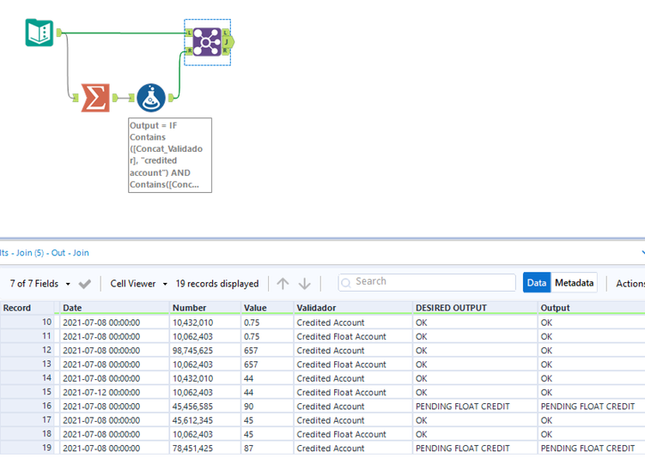Select record row 19

pos(27,449)
